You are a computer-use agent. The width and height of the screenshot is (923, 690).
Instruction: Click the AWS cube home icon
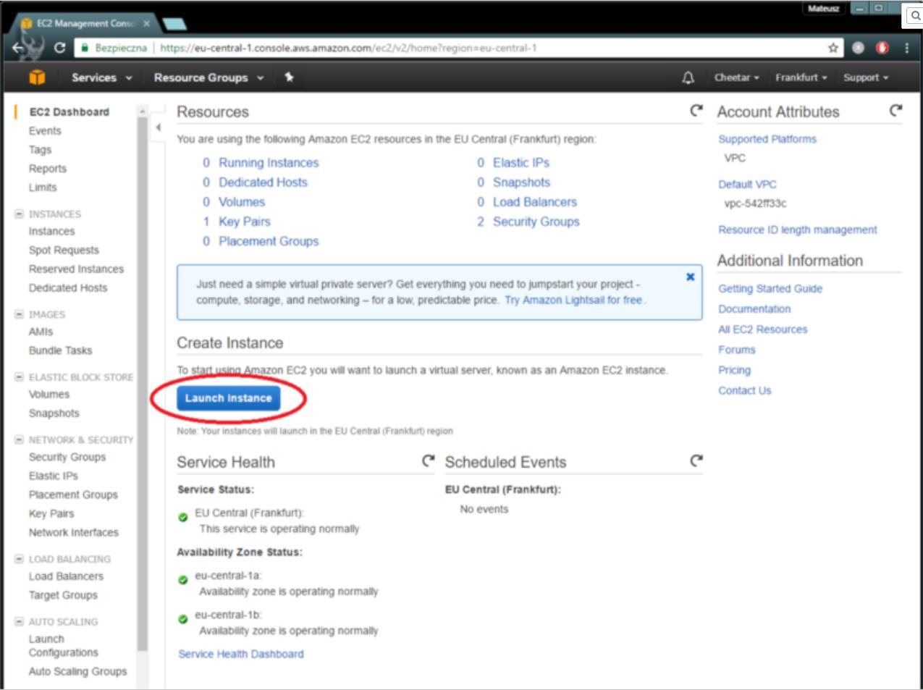click(37, 77)
